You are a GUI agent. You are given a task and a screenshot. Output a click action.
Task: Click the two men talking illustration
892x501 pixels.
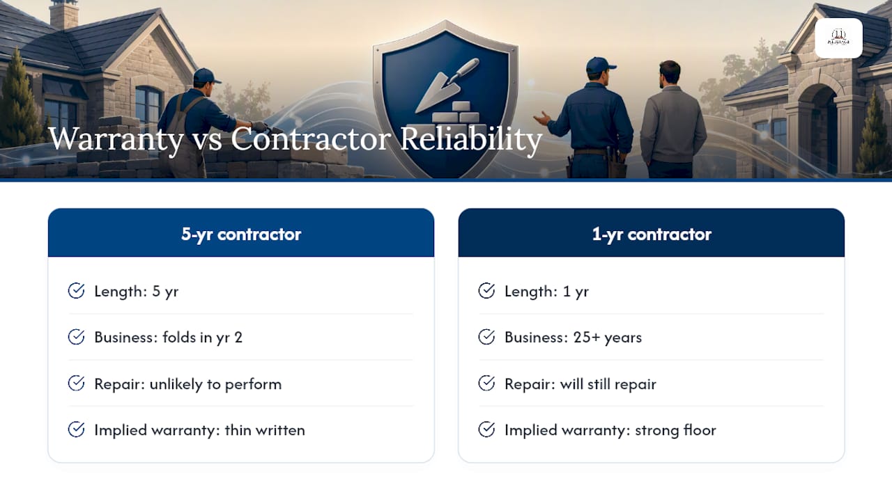(x=626, y=118)
